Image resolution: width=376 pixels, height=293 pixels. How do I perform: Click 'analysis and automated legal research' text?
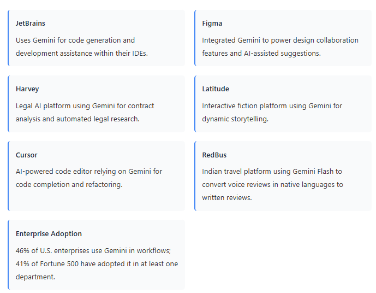pos(77,119)
